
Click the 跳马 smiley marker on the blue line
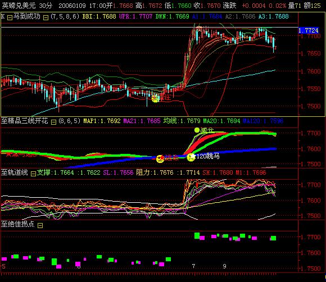(x=160, y=158)
